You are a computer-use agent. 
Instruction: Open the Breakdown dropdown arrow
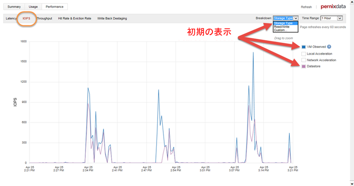(x=296, y=18)
